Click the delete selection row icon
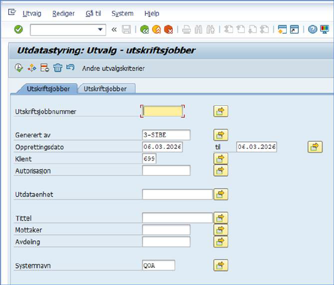Viewport: 334px width, 285px height. (45, 68)
